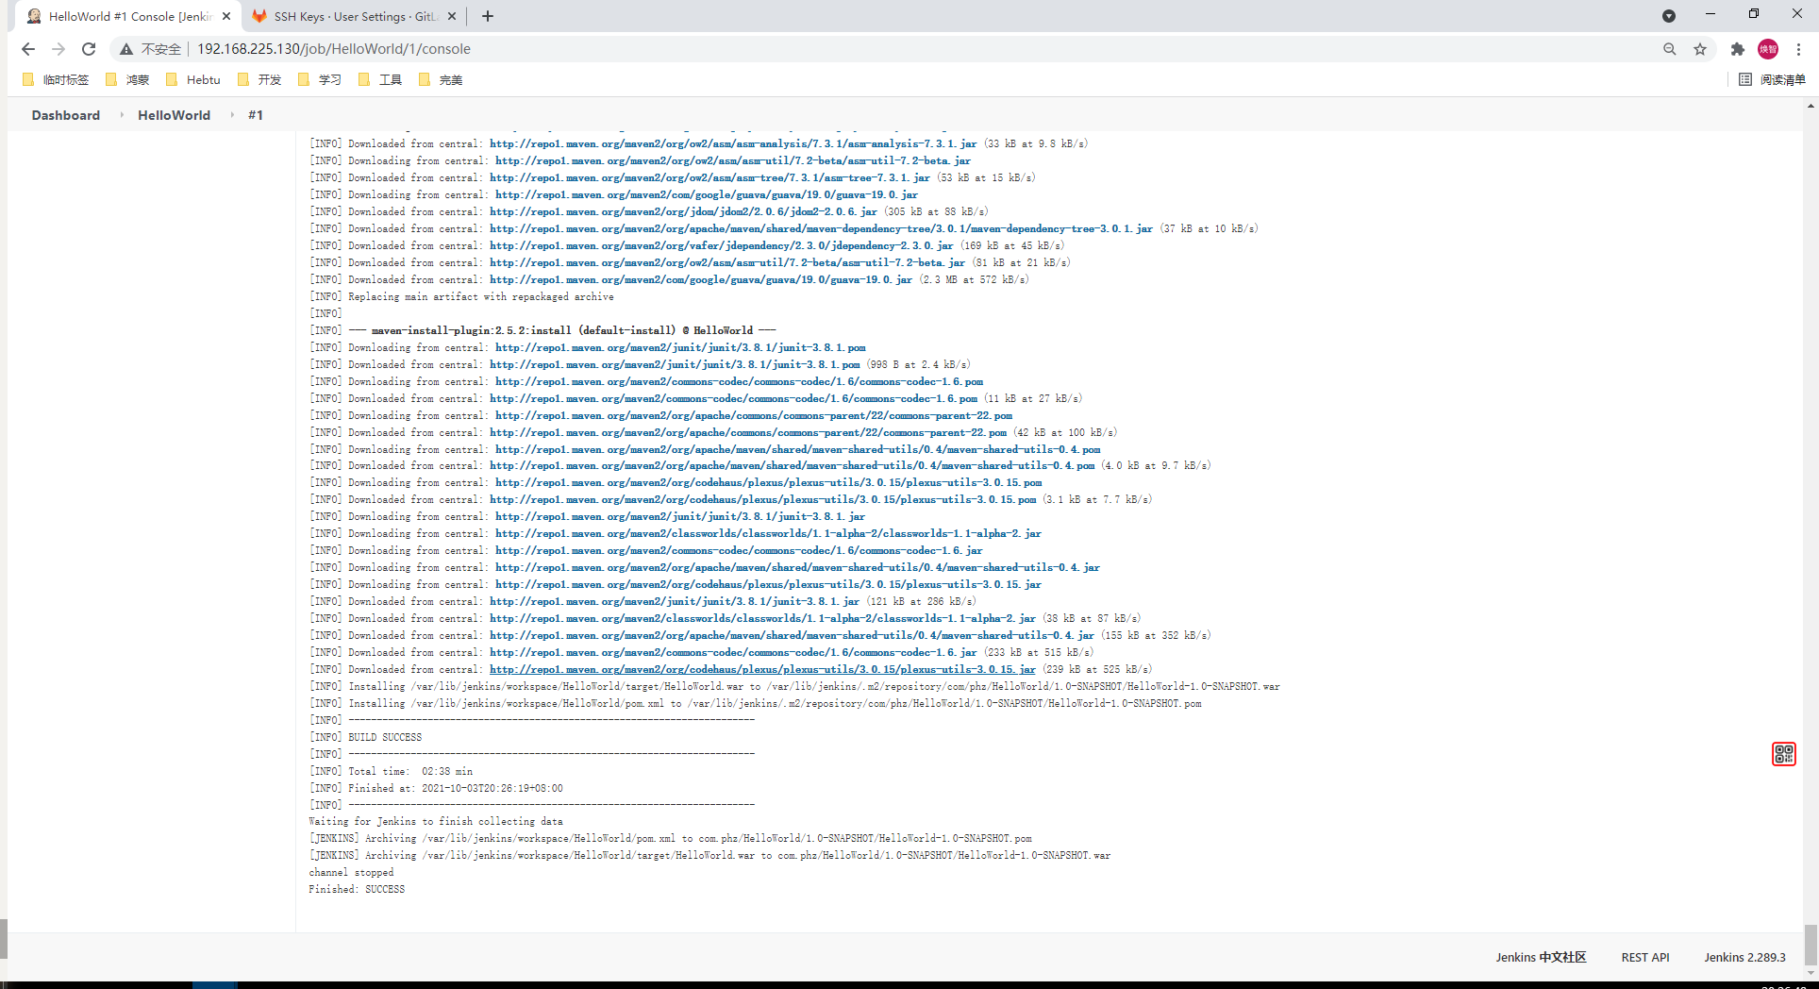Screen dimensions: 1819x989
Task: Expand HelloWorld breadcrumb arrow menu
Action: click(231, 115)
